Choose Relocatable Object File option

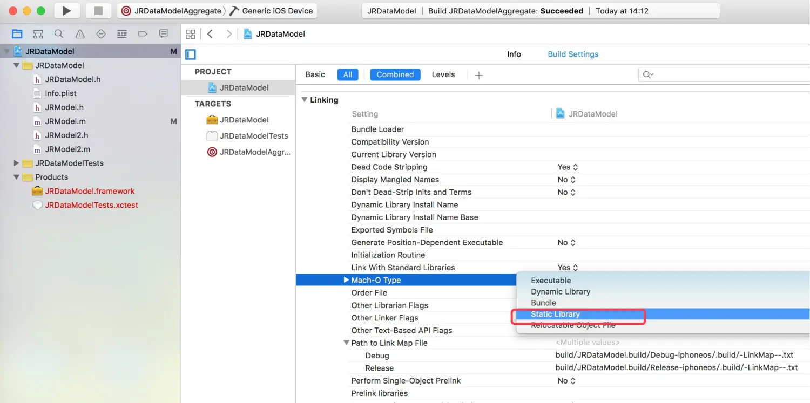[x=663, y=325]
